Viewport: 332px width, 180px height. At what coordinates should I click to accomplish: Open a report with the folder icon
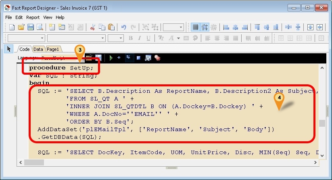21,27
